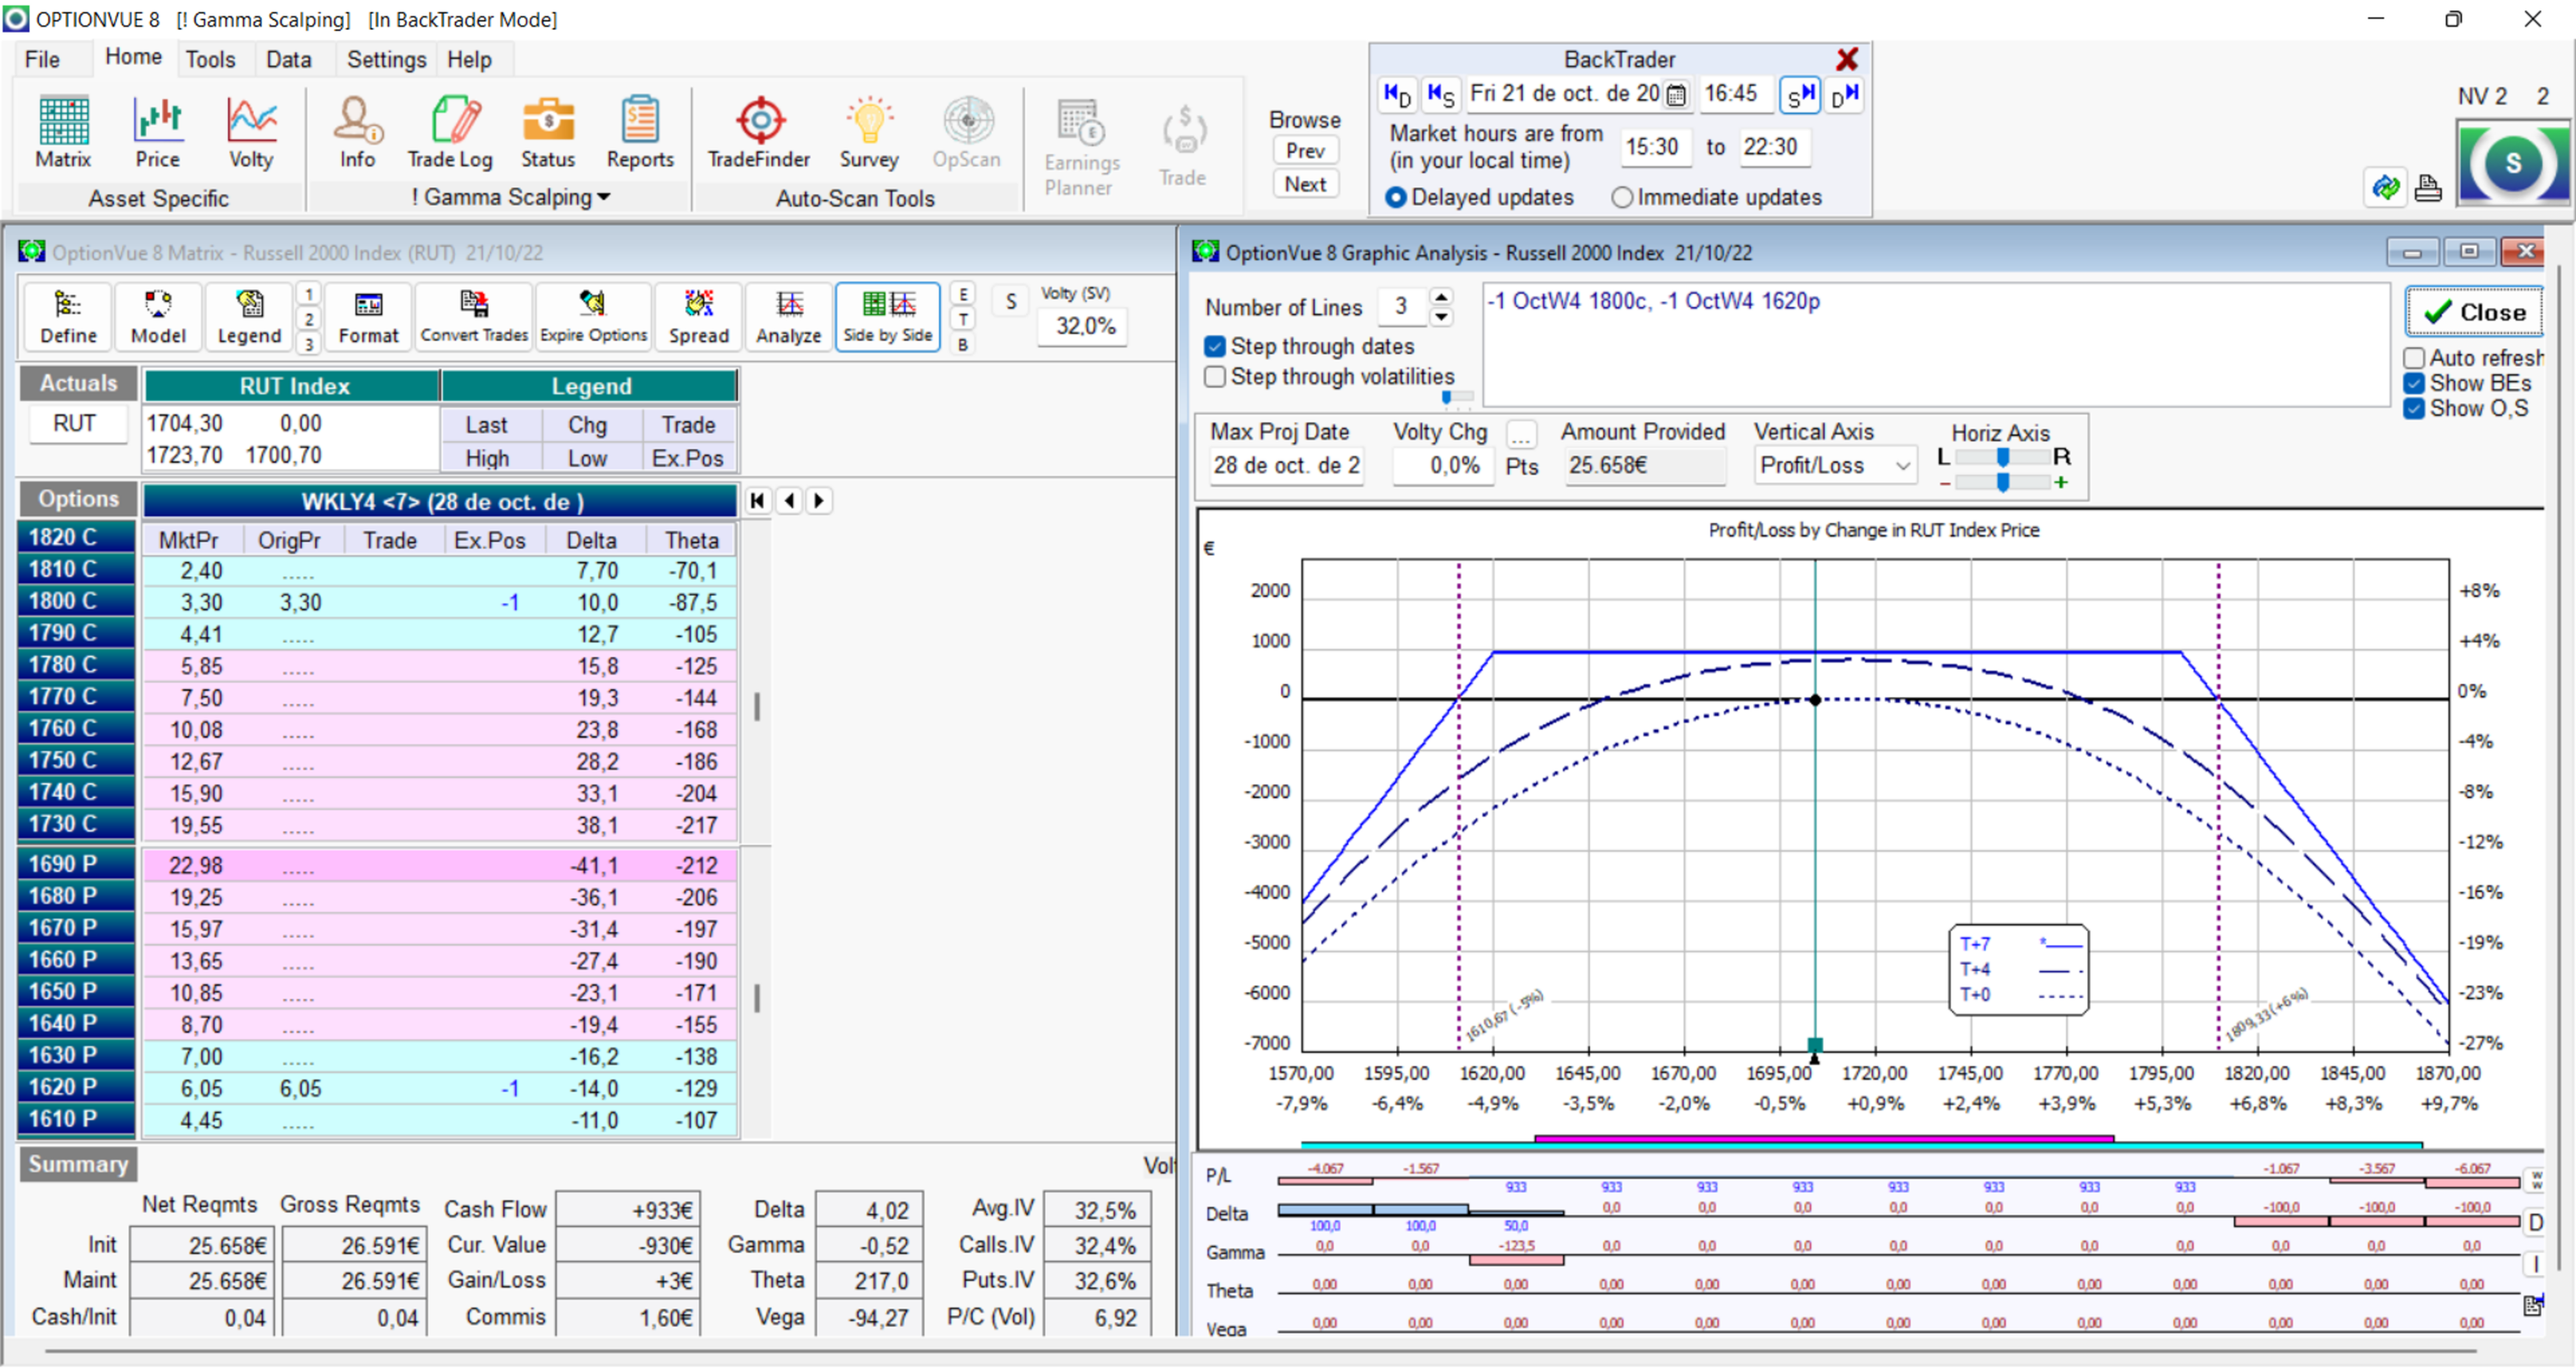Toggle Show BEs checkbox
2576x1368 pixels.
2414,383
